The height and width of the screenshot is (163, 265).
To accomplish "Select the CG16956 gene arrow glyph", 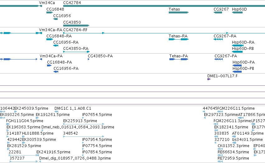I will 55,19.
